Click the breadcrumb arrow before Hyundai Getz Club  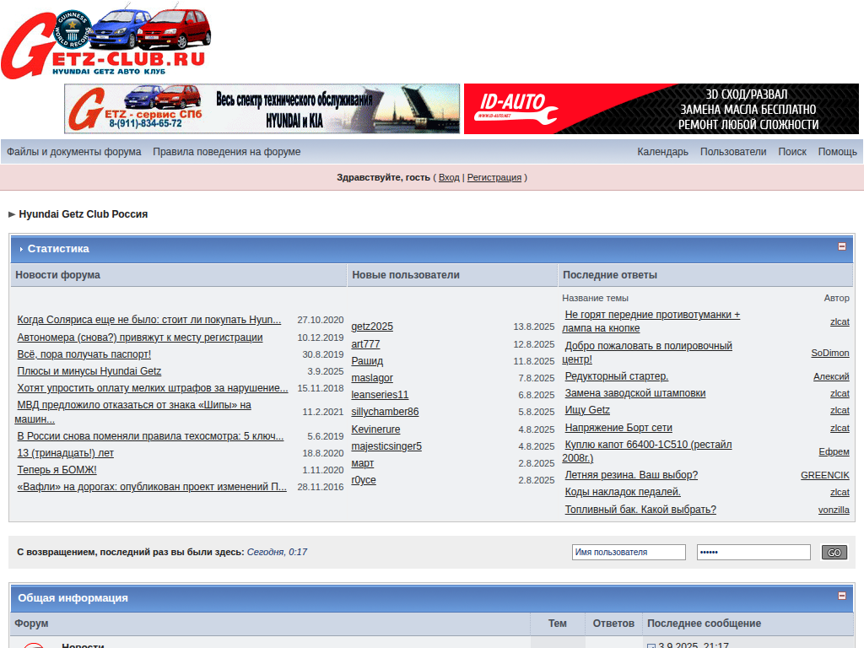coord(12,214)
